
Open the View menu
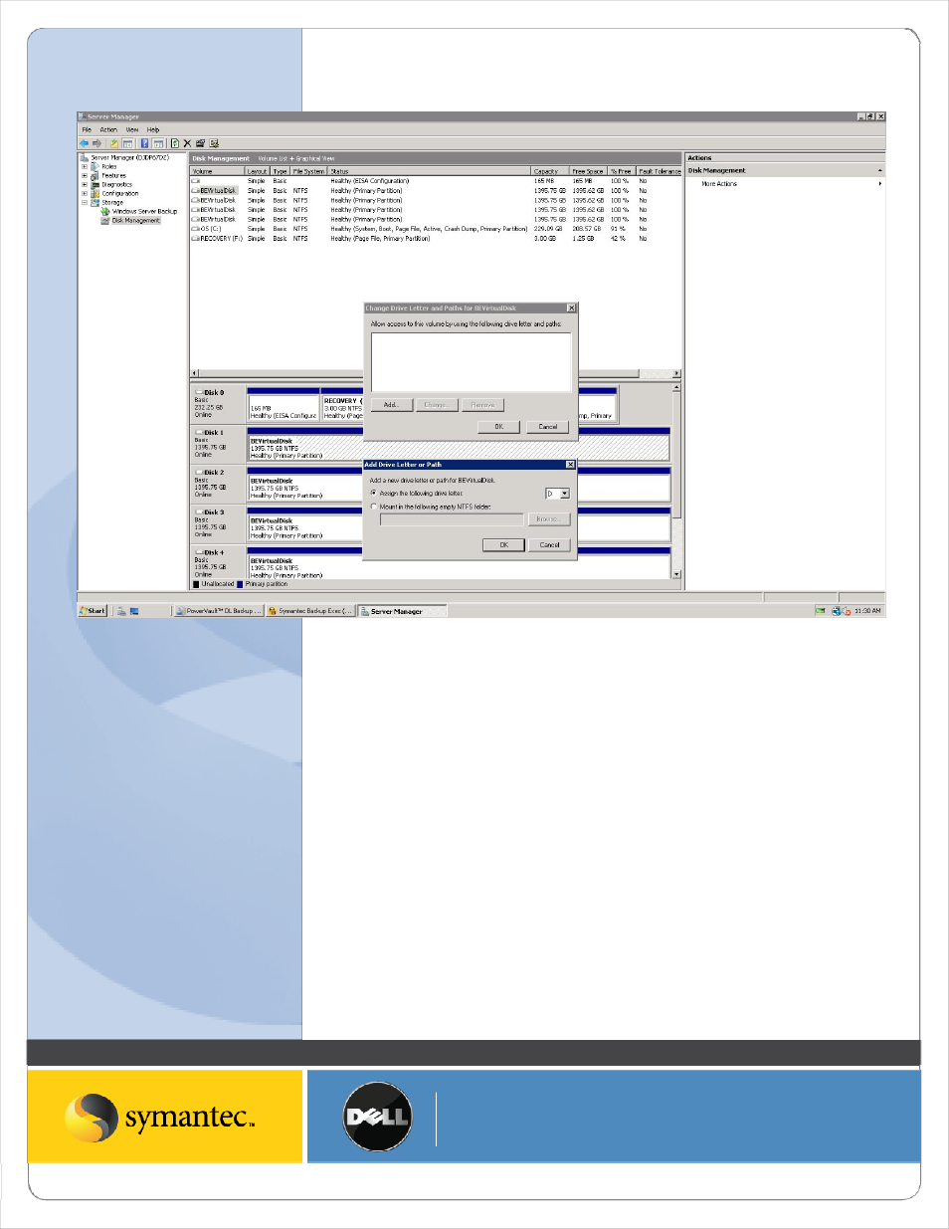pyautogui.click(x=132, y=130)
